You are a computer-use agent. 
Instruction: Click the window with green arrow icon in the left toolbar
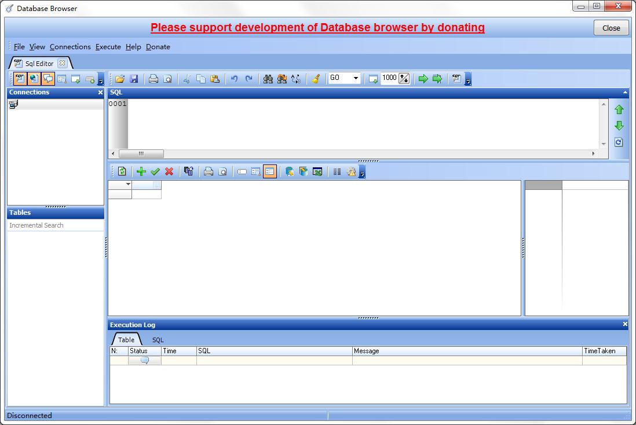coord(76,79)
